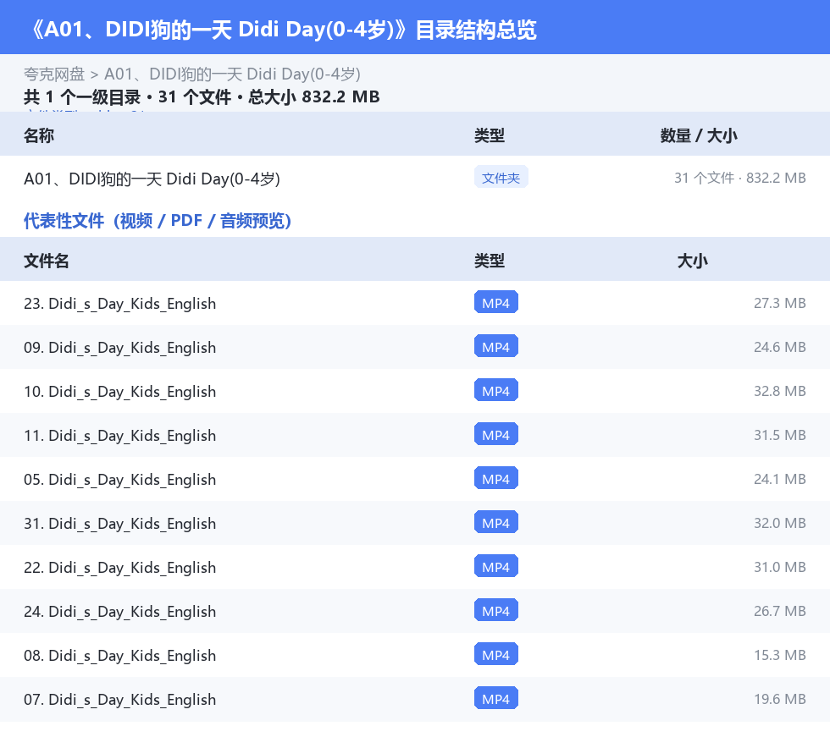Viewport: 830px width, 748px height.
Task: Click size value 31.0 MB
Action: coord(780,567)
